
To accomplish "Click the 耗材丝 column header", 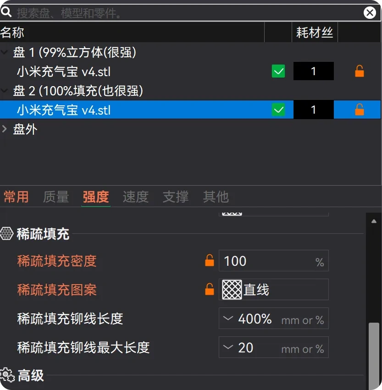I will click(x=314, y=33).
